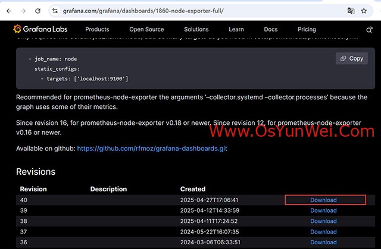This screenshot has width=381, height=249.
Task: Click the Description column header
Action: coord(108,189)
